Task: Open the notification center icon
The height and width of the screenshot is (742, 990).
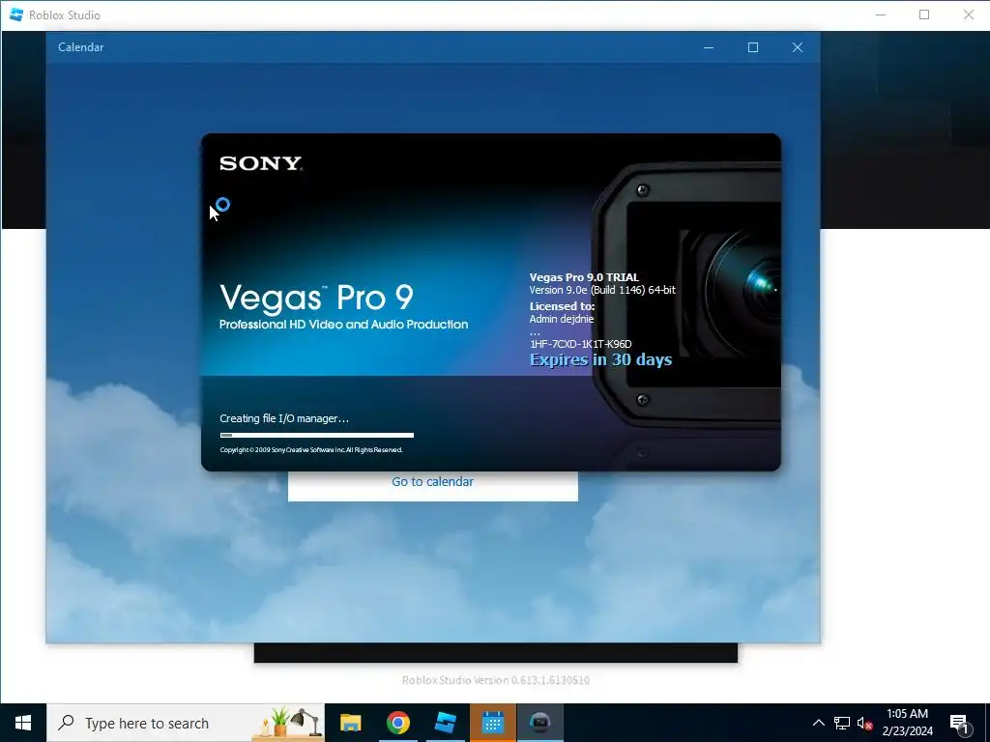Action: (x=960, y=723)
